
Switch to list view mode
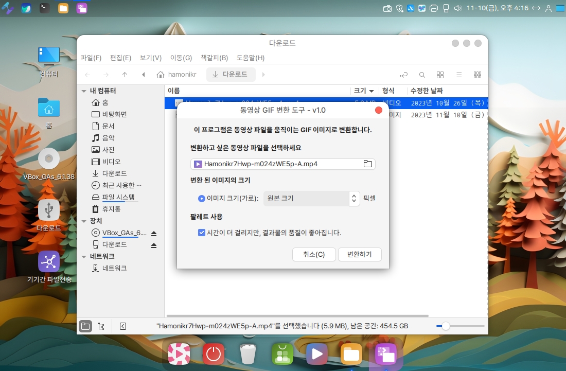pos(458,75)
